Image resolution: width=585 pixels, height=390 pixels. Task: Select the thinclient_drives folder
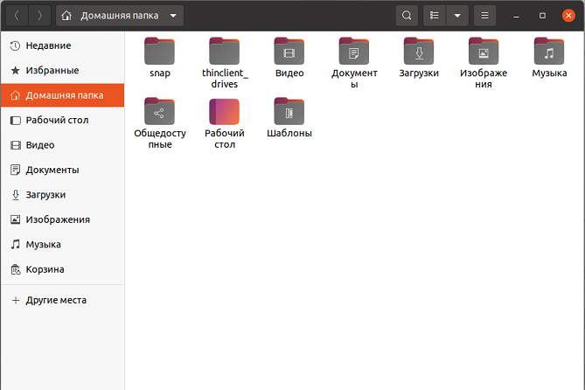click(225, 52)
